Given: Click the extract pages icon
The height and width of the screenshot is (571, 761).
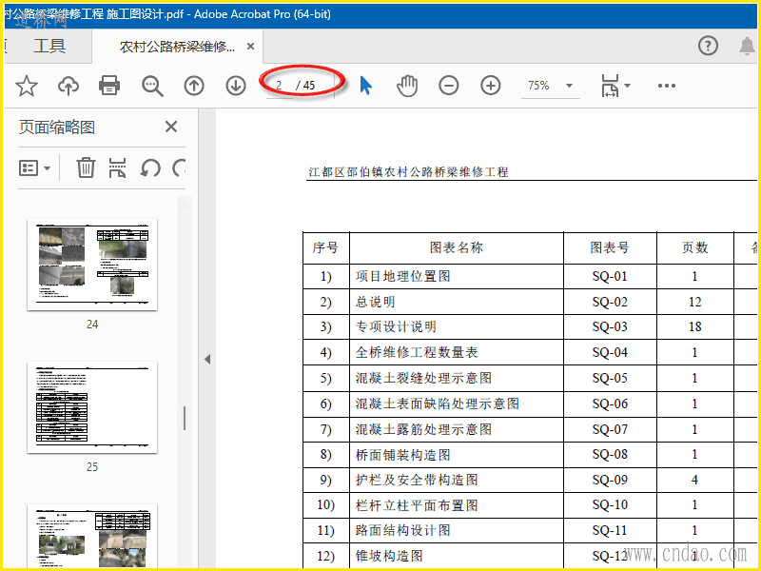Looking at the screenshot, I should point(117,168).
